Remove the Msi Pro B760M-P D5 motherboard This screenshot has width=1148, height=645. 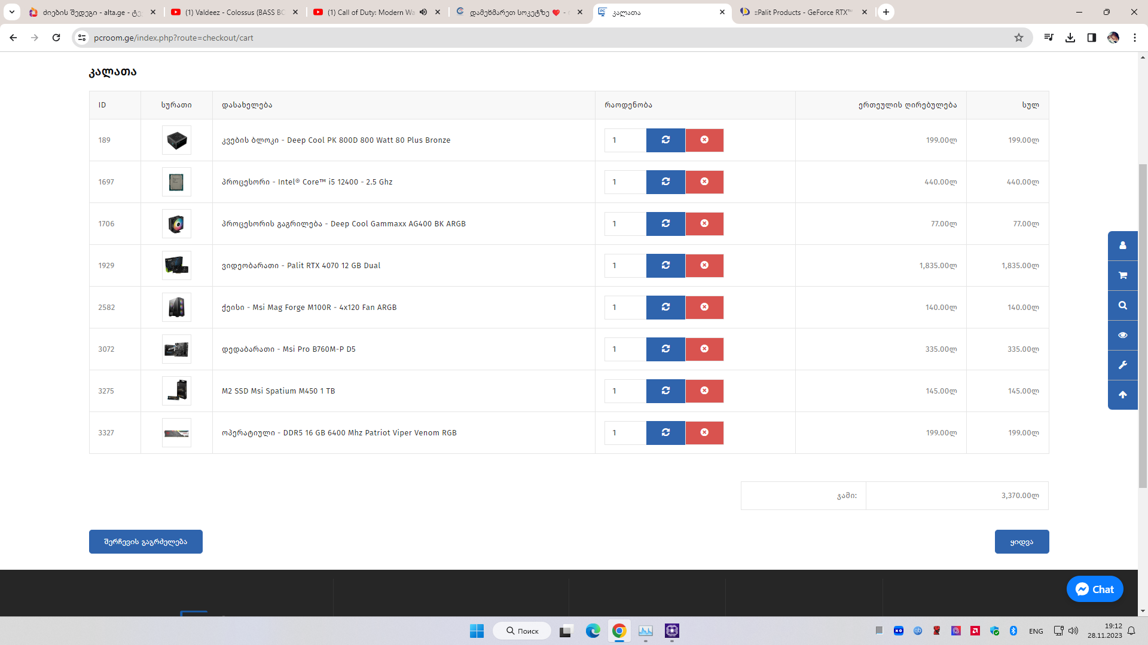point(704,349)
